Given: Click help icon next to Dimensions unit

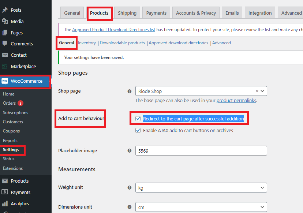Looking at the screenshot, I should point(130,207).
